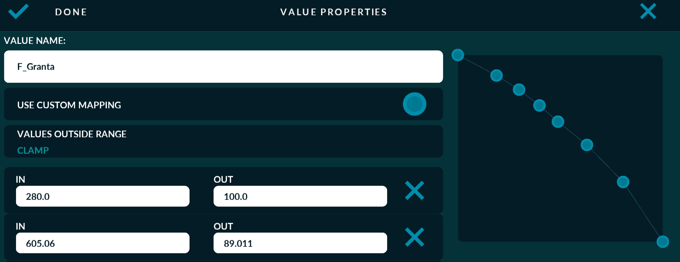Image resolution: width=680 pixels, height=262 pixels.
Task: Click the OUT field showing 100.0
Action: (x=300, y=196)
